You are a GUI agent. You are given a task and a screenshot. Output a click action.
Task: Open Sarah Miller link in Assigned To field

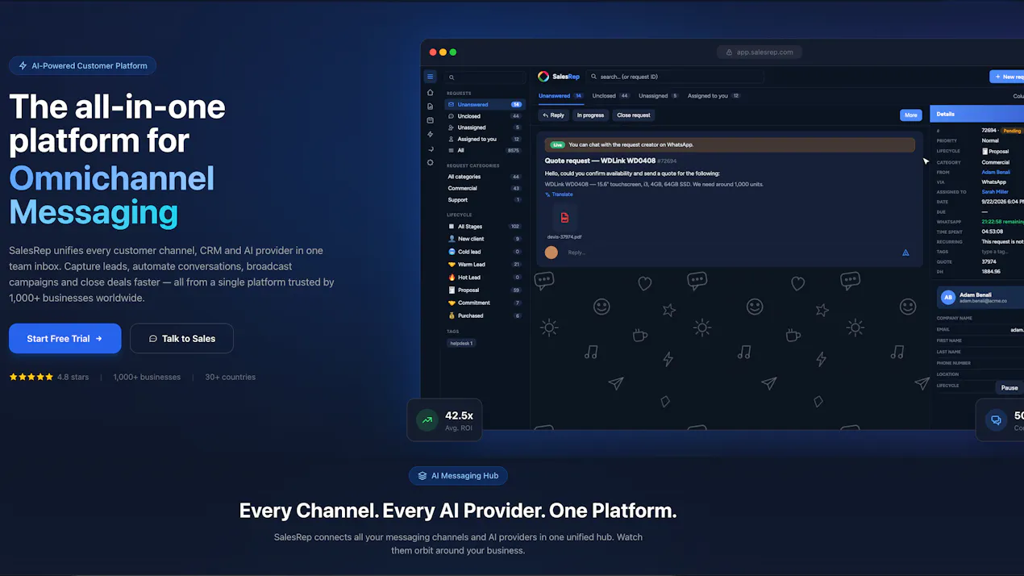click(x=995, y=192)
